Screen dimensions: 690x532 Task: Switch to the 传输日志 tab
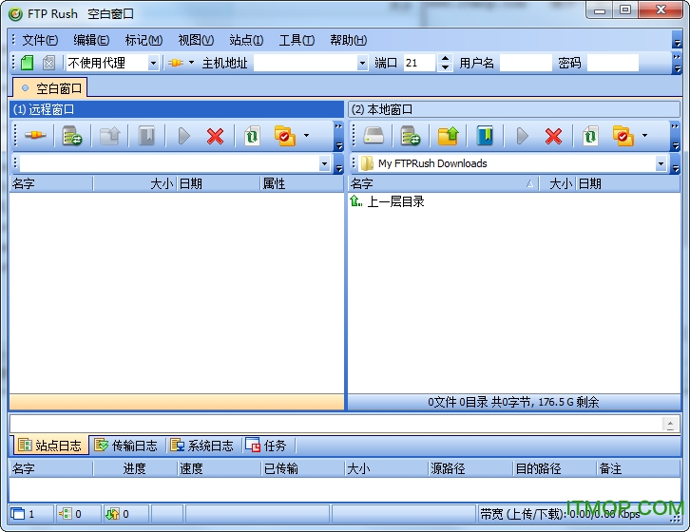pyautogui.click(x=126, y=446)
